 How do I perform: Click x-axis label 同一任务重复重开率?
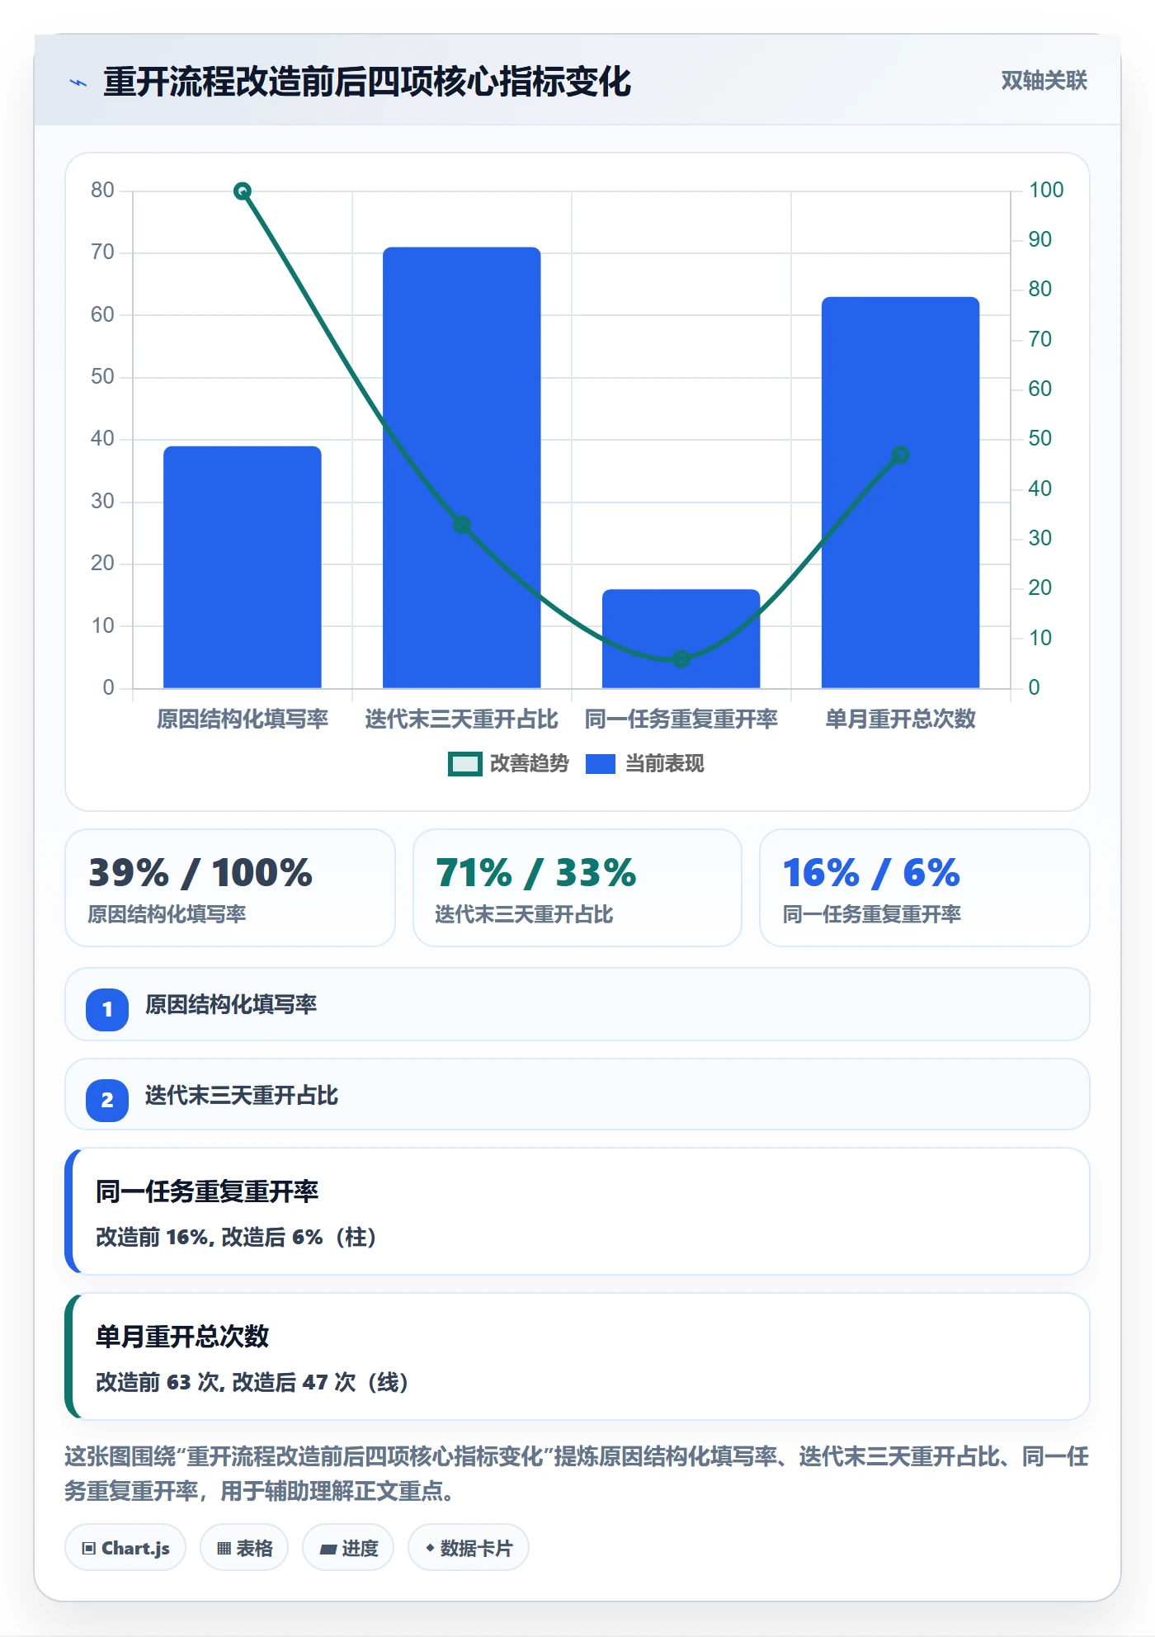pyautogui.click(x=681, y=719)
